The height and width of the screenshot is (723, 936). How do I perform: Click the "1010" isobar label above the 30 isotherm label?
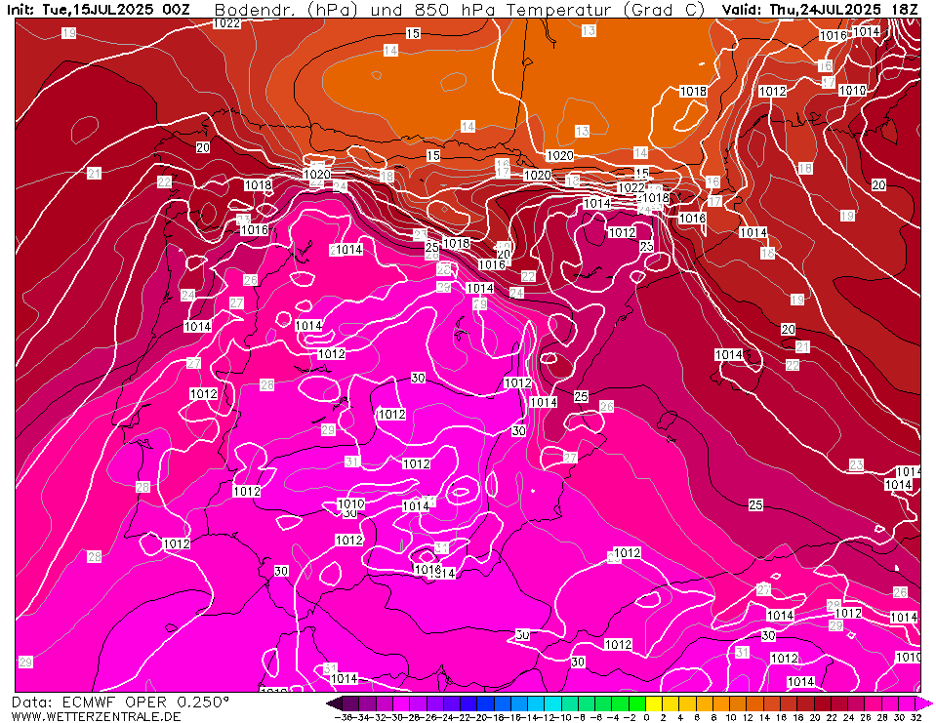tap(350, 503)
